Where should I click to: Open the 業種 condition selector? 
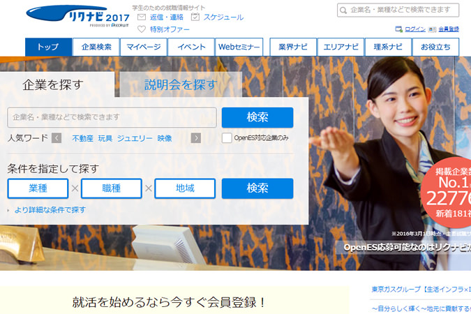point(38,188)
